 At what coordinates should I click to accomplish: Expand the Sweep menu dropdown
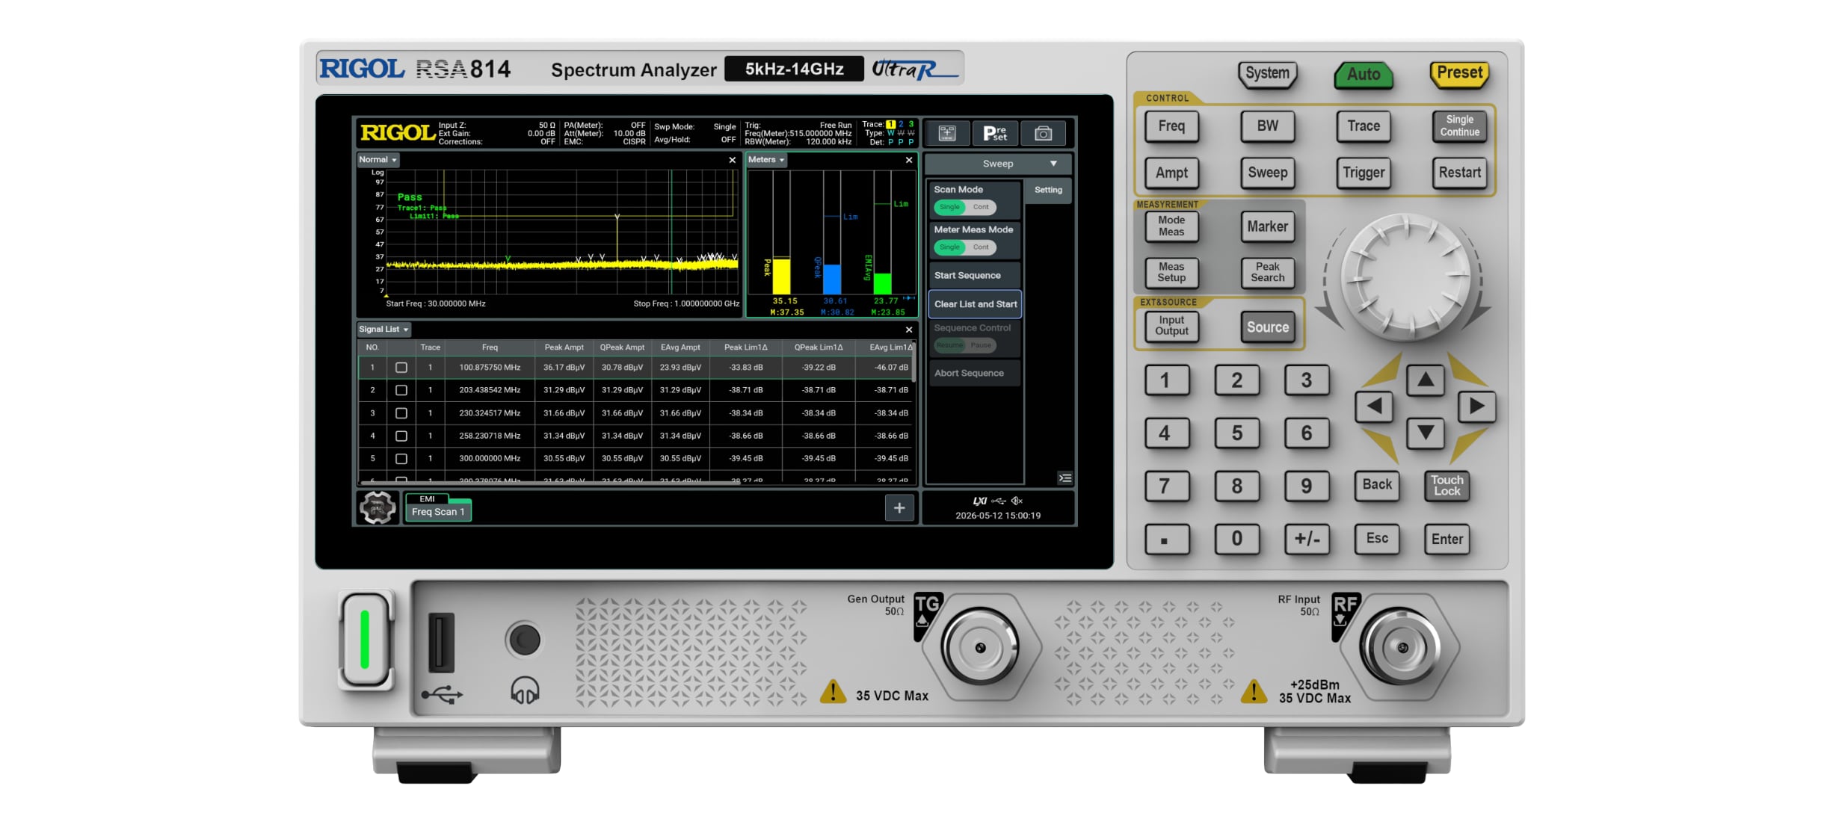pos(999,164)
